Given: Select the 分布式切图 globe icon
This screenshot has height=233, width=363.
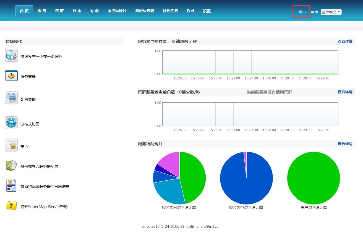Looking at the screenshot, I should tap(11, 123).
